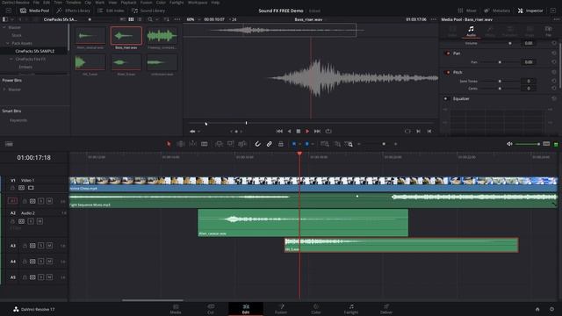Collapse the Pack Assets bin
Viewport: 562px width, 316px height.
click(x=8, y=43)
